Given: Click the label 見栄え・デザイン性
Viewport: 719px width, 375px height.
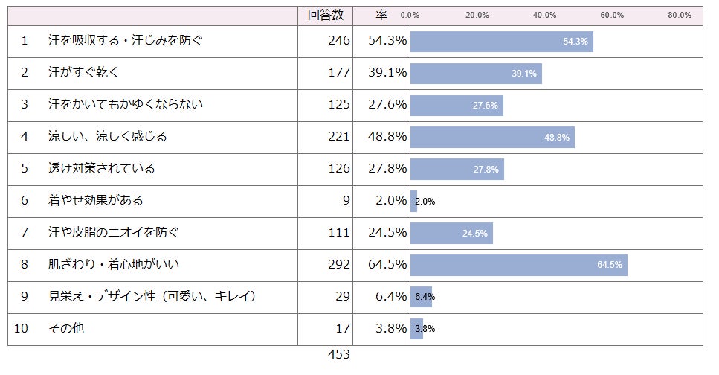Looking at the screenshot, I should (x=102, y=297).
